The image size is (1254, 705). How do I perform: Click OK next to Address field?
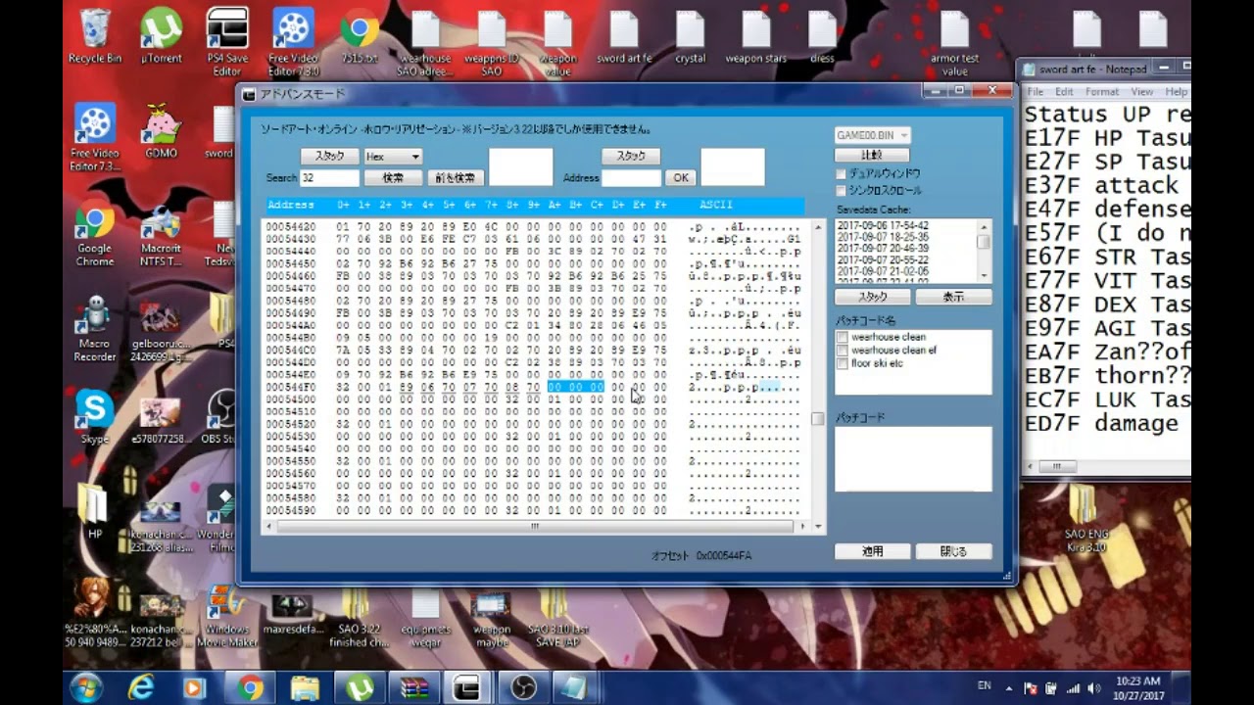tap(680, 178)
